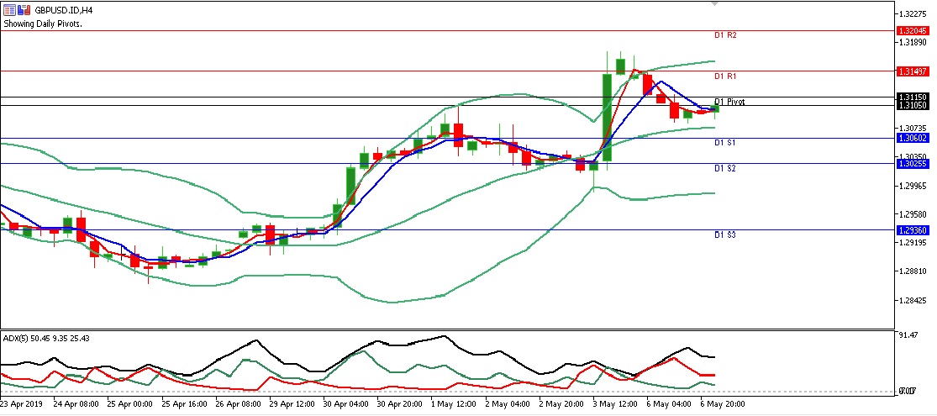The height and width of the screenshot is (416, 937).
Task: Open the one-click trading panel icon
Action: tap(24, 10)
